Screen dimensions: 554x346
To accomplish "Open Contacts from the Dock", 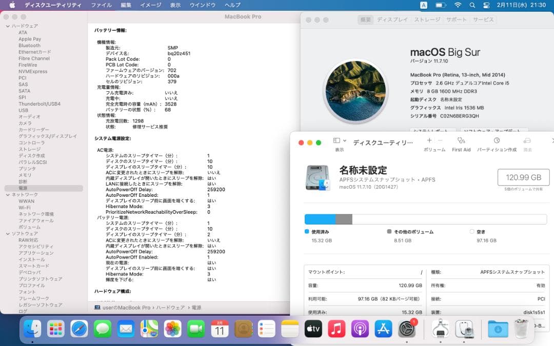I will (x=243, y=329).
